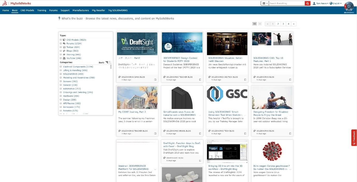Open the Support menu item
Screen dimensions: 357x182
[x=65, y=10]
